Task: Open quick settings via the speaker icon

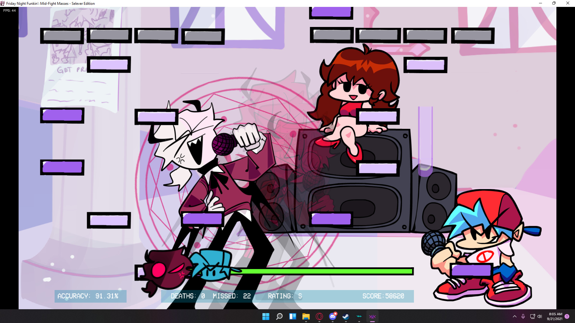Action: tap(540, 316)
